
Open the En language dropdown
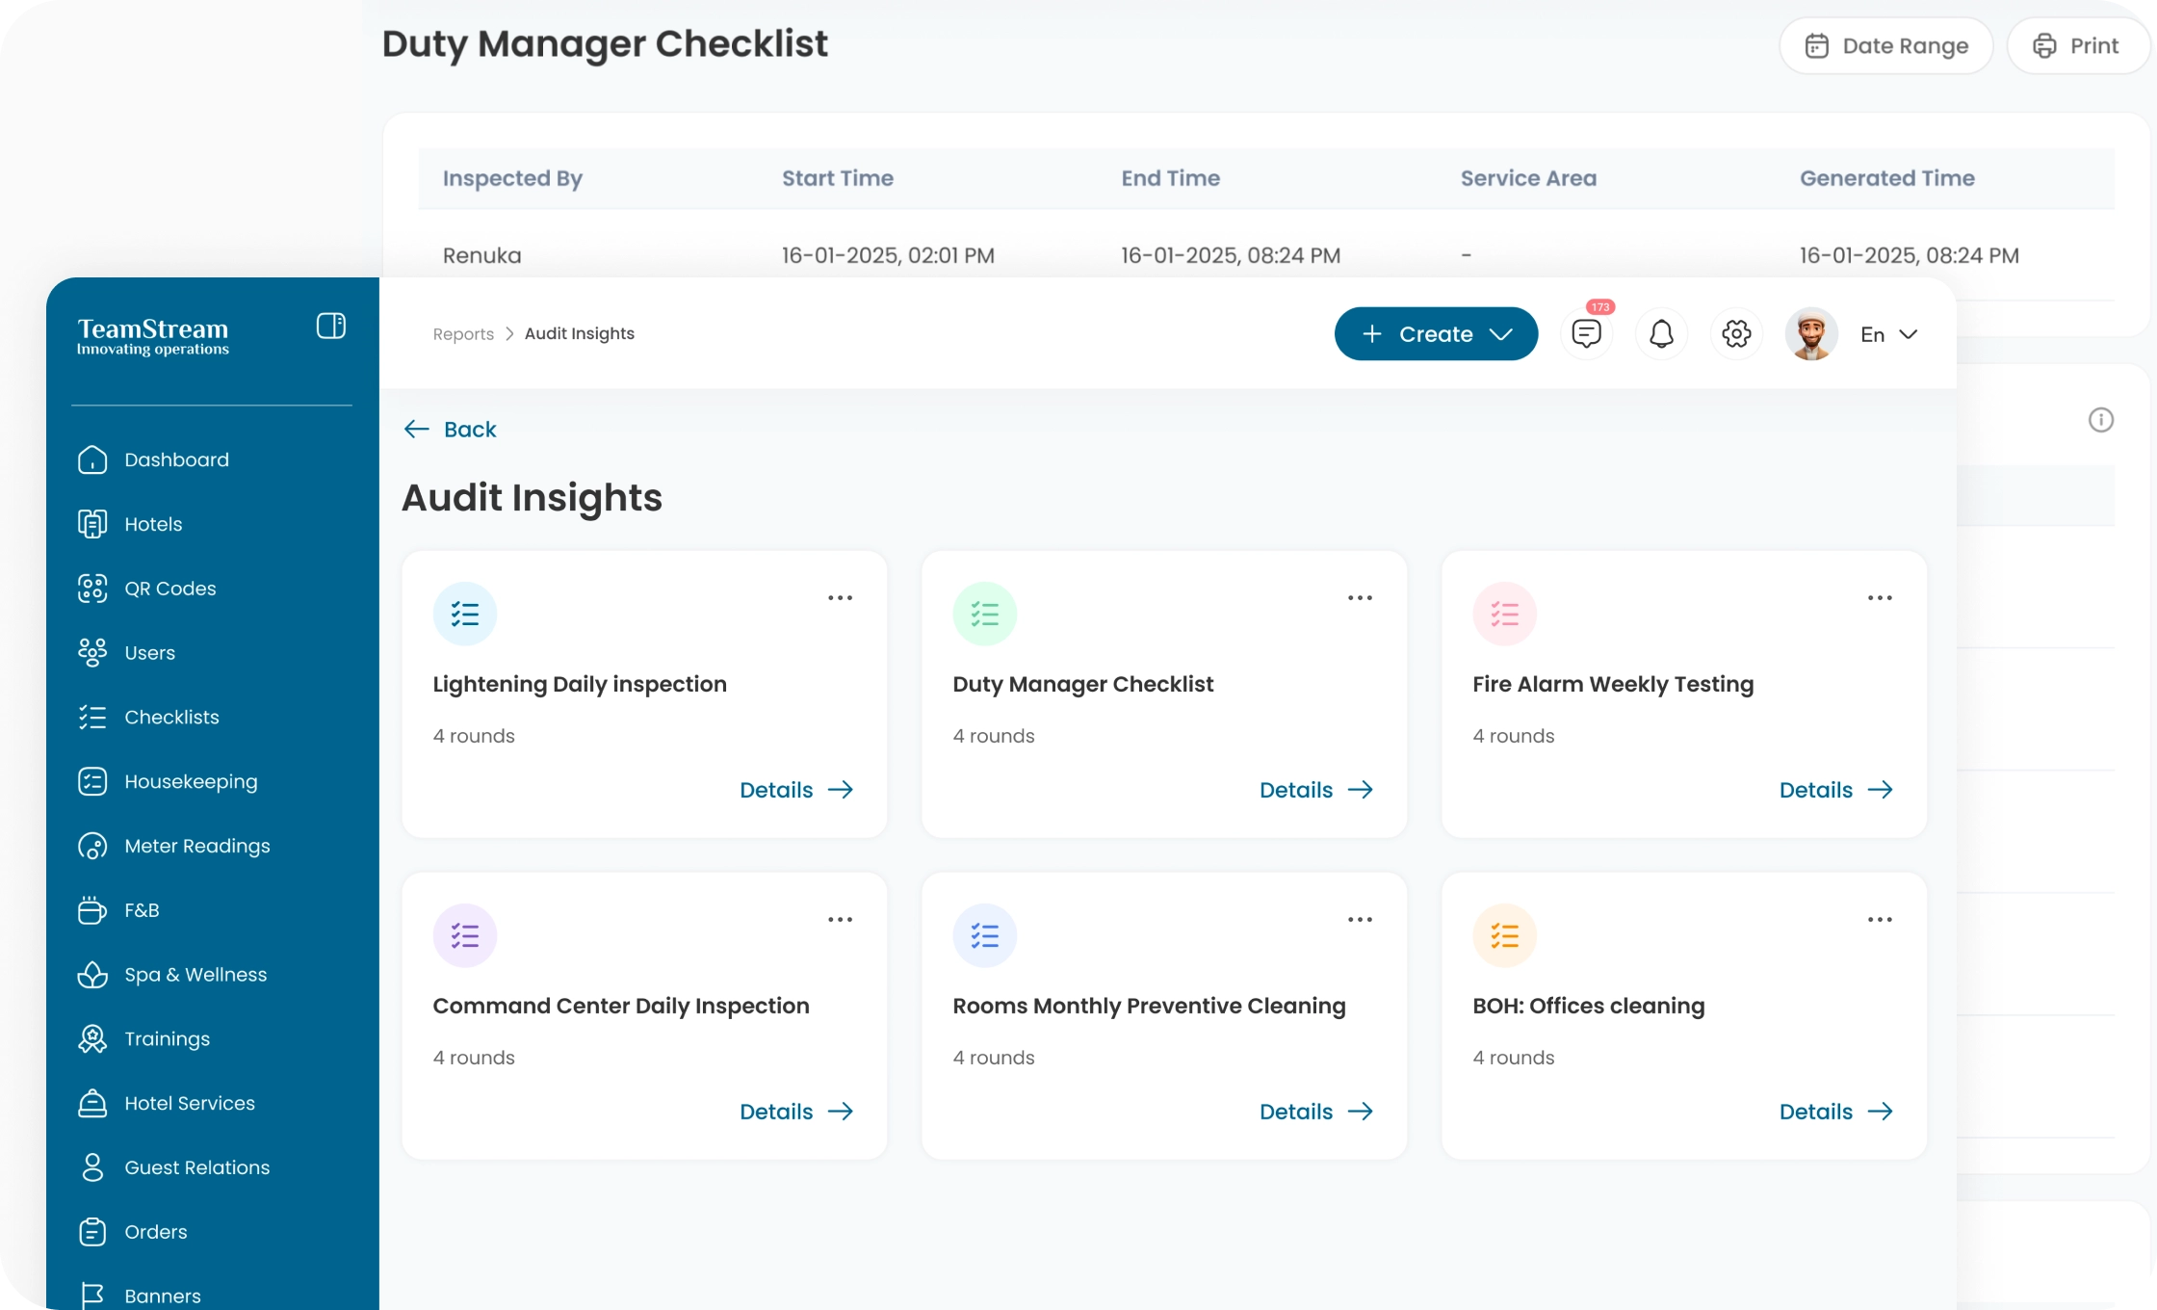[x=1888, y=334]
